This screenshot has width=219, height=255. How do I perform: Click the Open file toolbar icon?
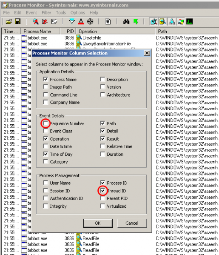coord(9,21)
